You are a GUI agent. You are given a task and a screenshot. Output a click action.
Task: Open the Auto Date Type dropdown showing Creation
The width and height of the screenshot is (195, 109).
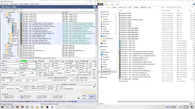click(x=73, y=66)
